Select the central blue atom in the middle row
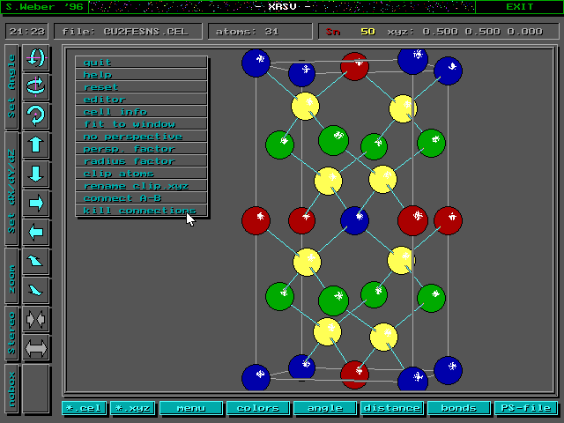Screen dimensions: 564x423 coord(354,220)
